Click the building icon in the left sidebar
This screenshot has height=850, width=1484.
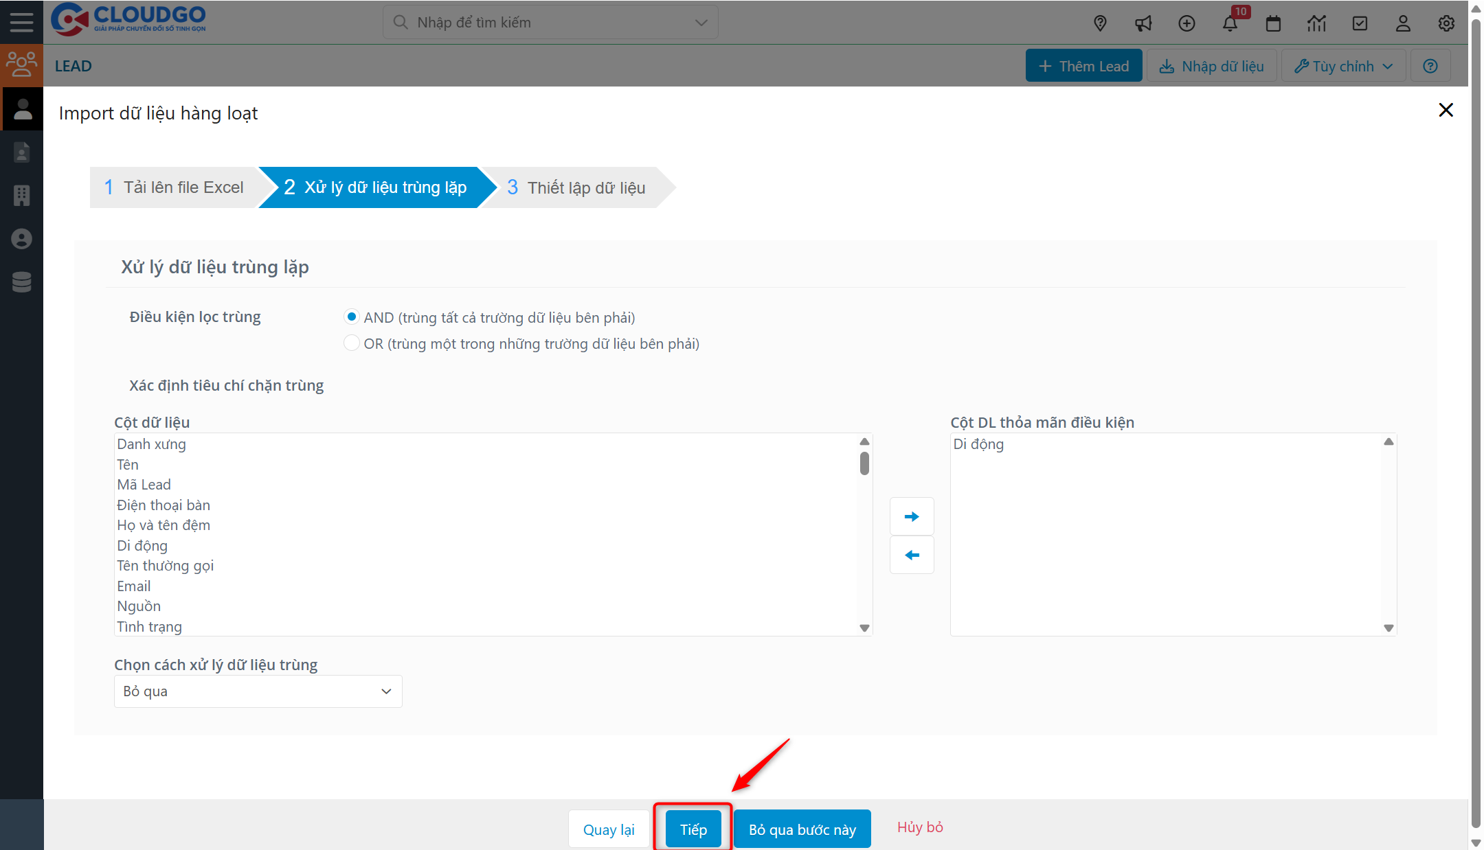[21, 196]
